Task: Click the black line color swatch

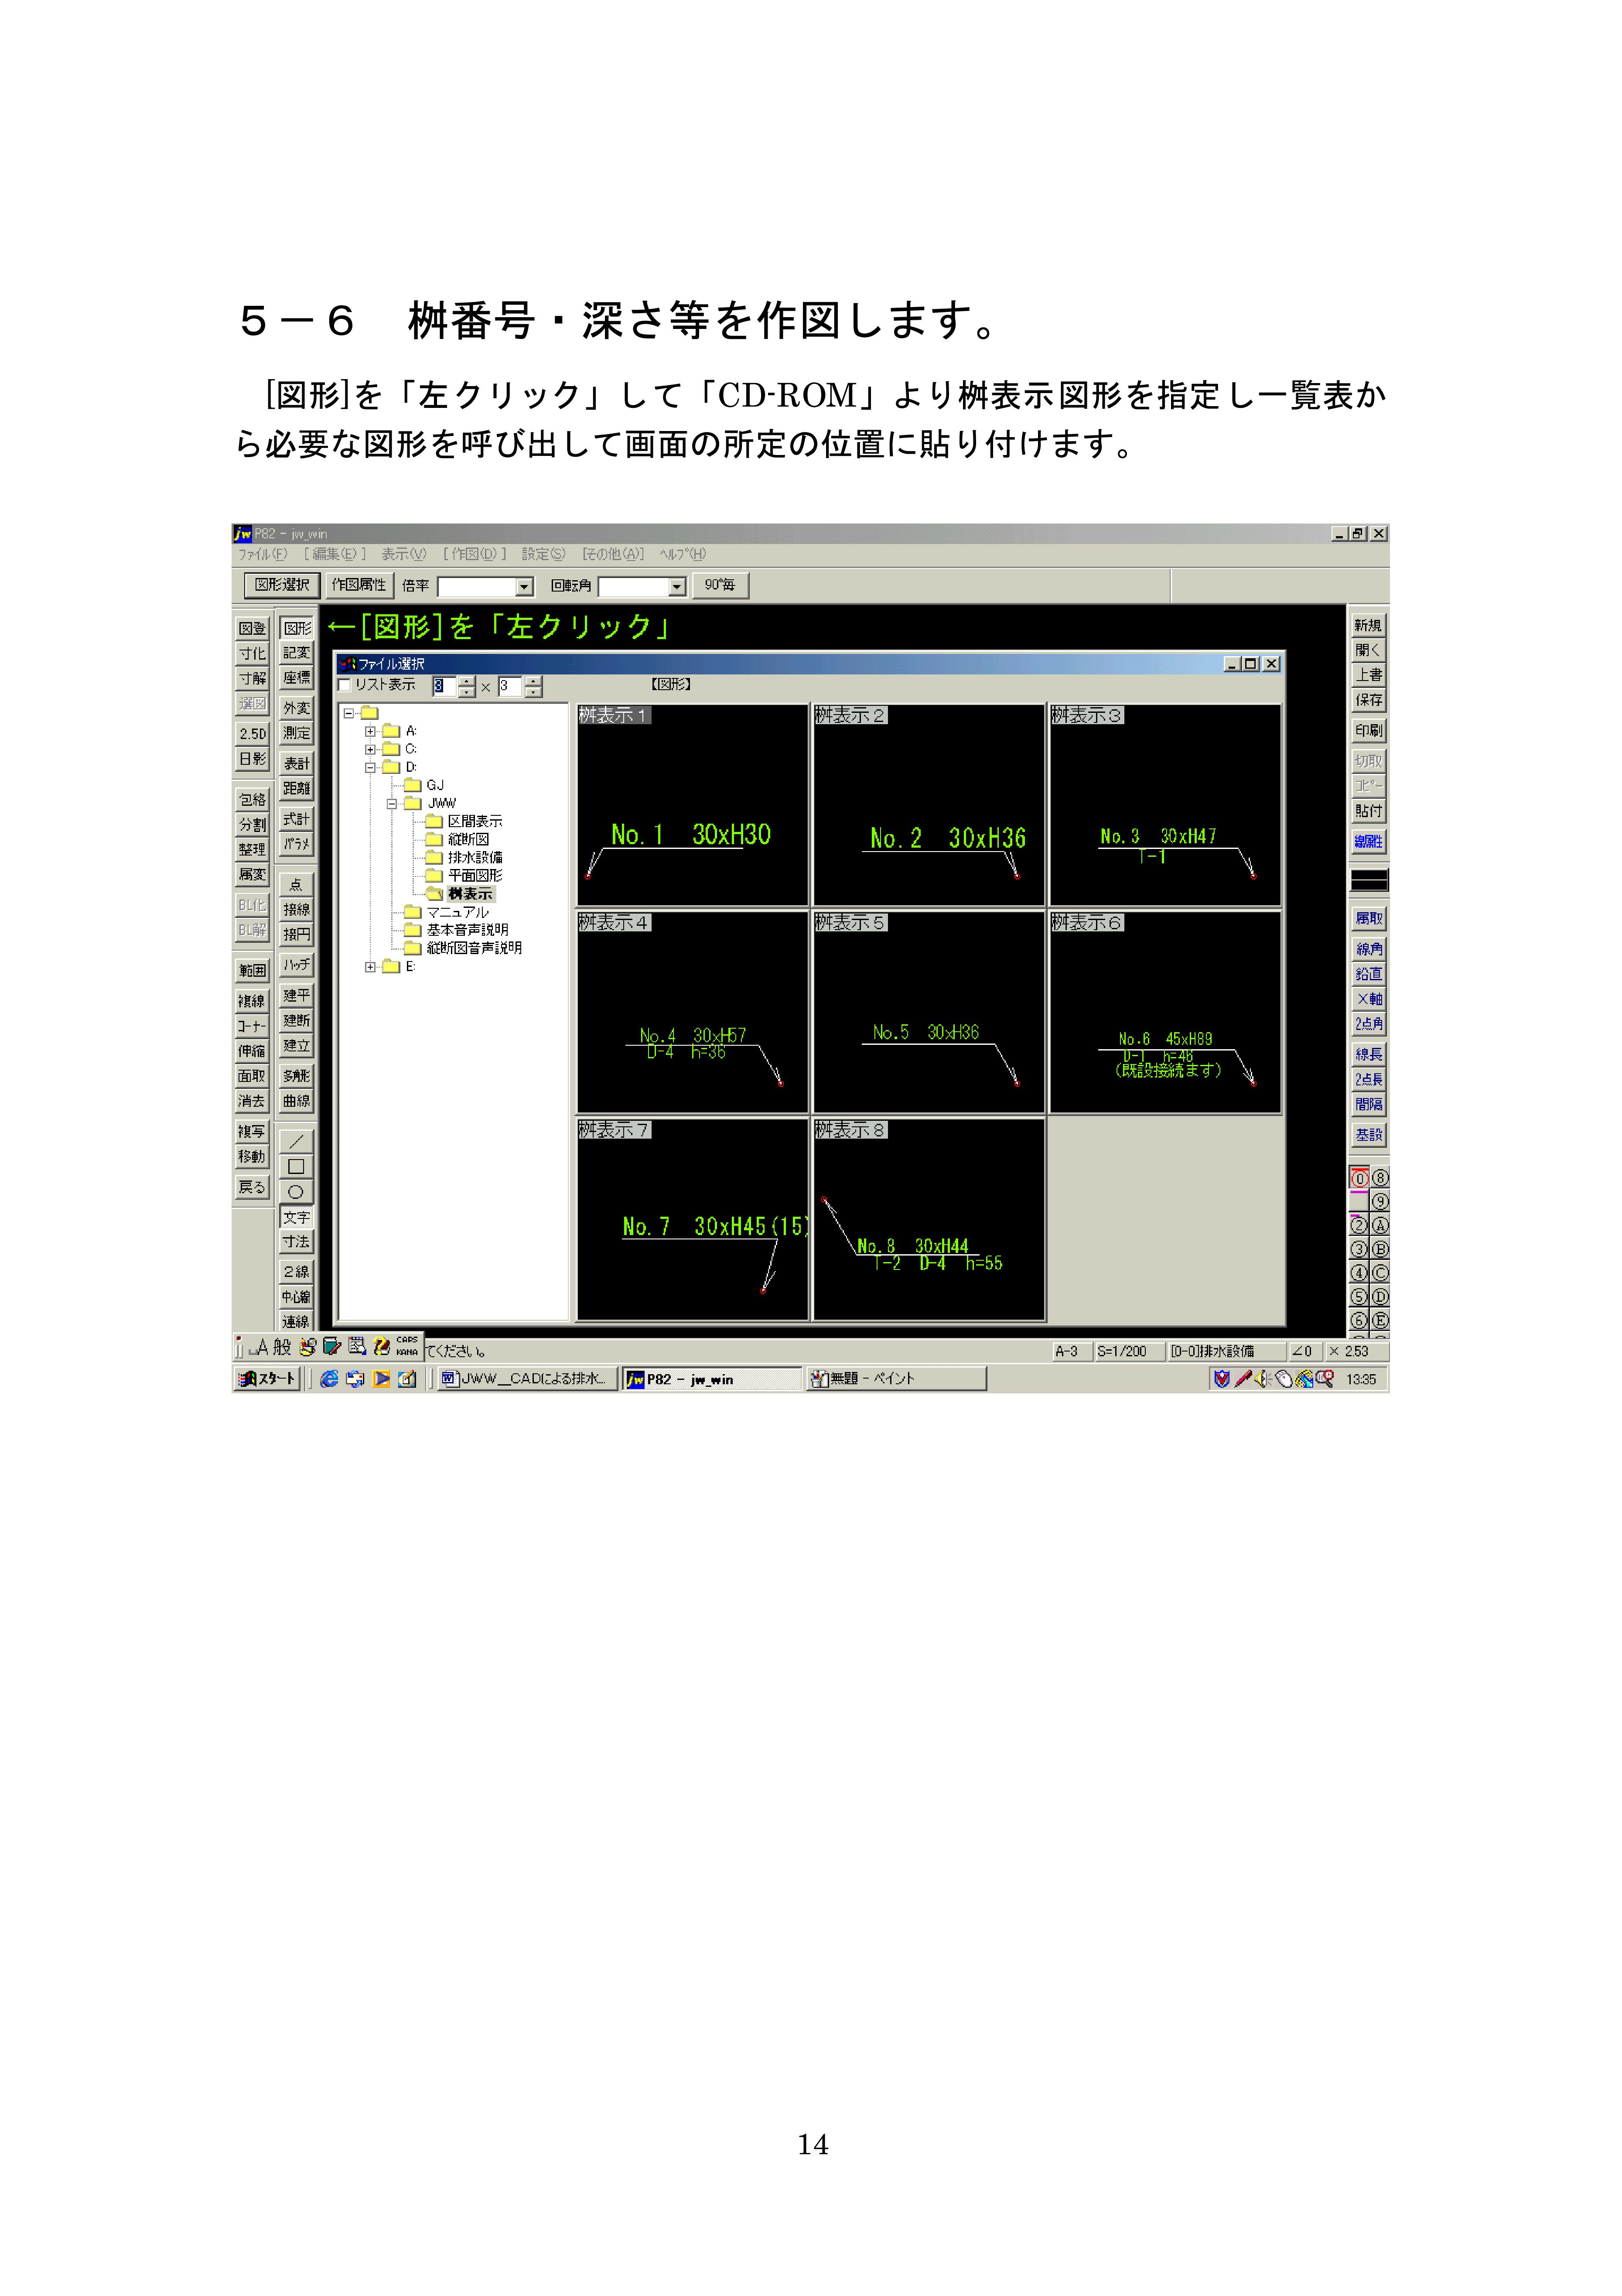Action: point(1369,880)
